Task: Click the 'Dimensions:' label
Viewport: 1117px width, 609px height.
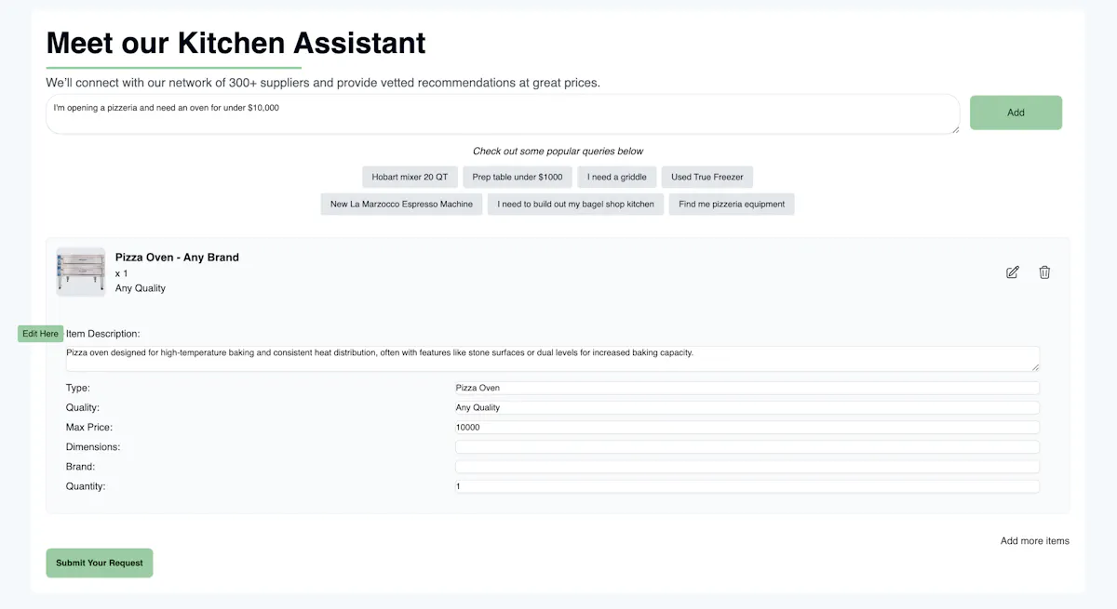Action: 93,447
